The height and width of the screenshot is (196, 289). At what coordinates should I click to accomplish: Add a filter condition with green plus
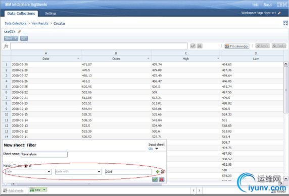(158, 171)
